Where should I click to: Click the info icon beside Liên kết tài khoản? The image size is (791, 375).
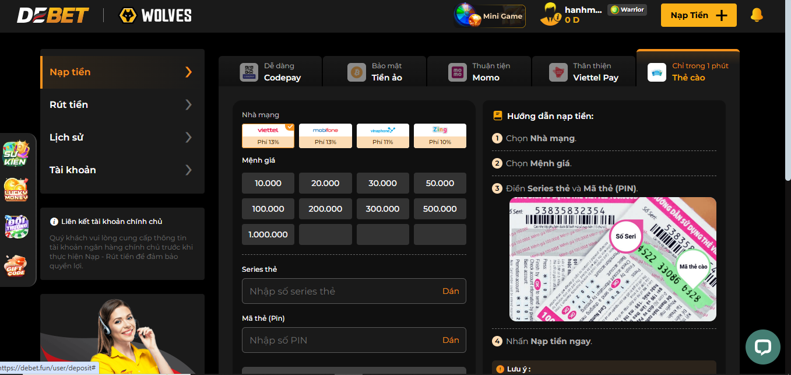(x=54, y=222)
